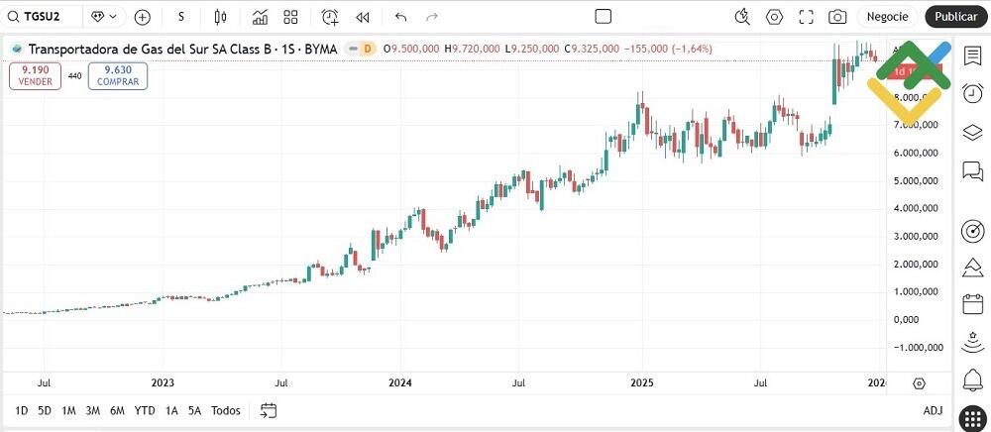Screen dimensions: 991x432
Task: Open the watchlist sidebar icon
Action: (x=972, y=55)
